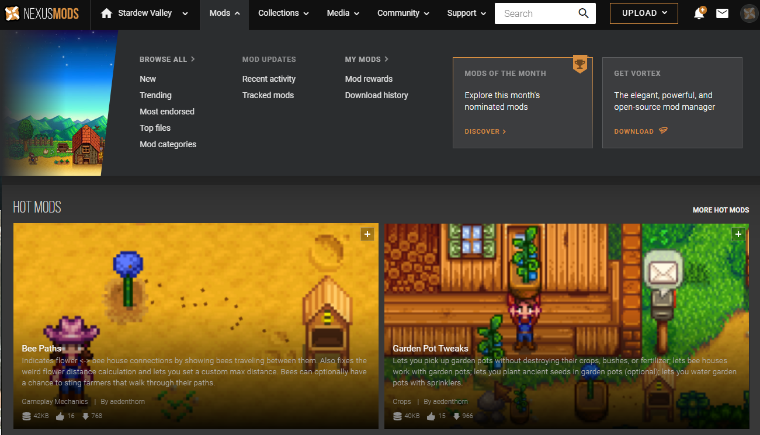Viewport: 760px width, 435px height.
Task: Select New under Browse All
Action: coord(148,79)
